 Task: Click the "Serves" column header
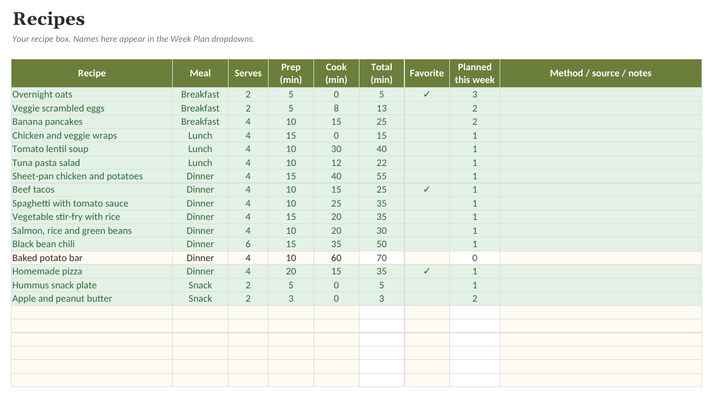coord(248,73)
